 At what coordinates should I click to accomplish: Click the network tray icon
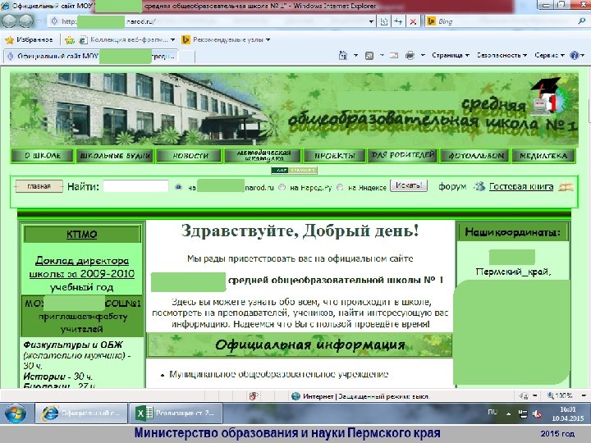(523, 414)
